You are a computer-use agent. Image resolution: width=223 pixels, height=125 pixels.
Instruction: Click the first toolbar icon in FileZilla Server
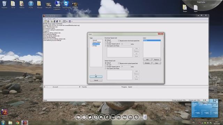pos(46,22)
